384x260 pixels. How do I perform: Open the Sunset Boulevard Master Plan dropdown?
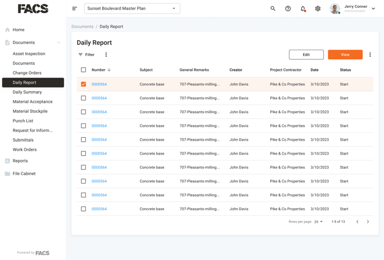(132, 8)
